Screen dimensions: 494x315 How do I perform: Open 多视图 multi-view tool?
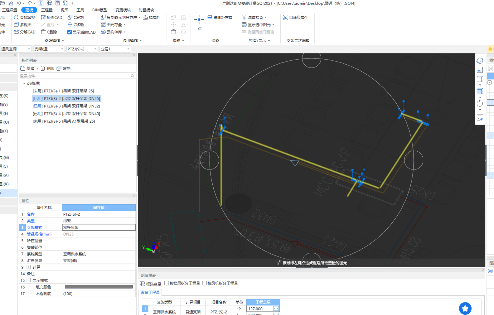pos(23,25)
